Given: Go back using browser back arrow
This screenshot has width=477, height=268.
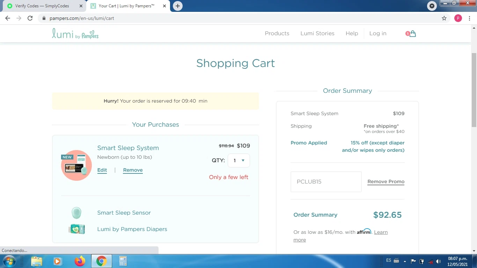Looking at the screenshot, I should click(x=8, y=18).
